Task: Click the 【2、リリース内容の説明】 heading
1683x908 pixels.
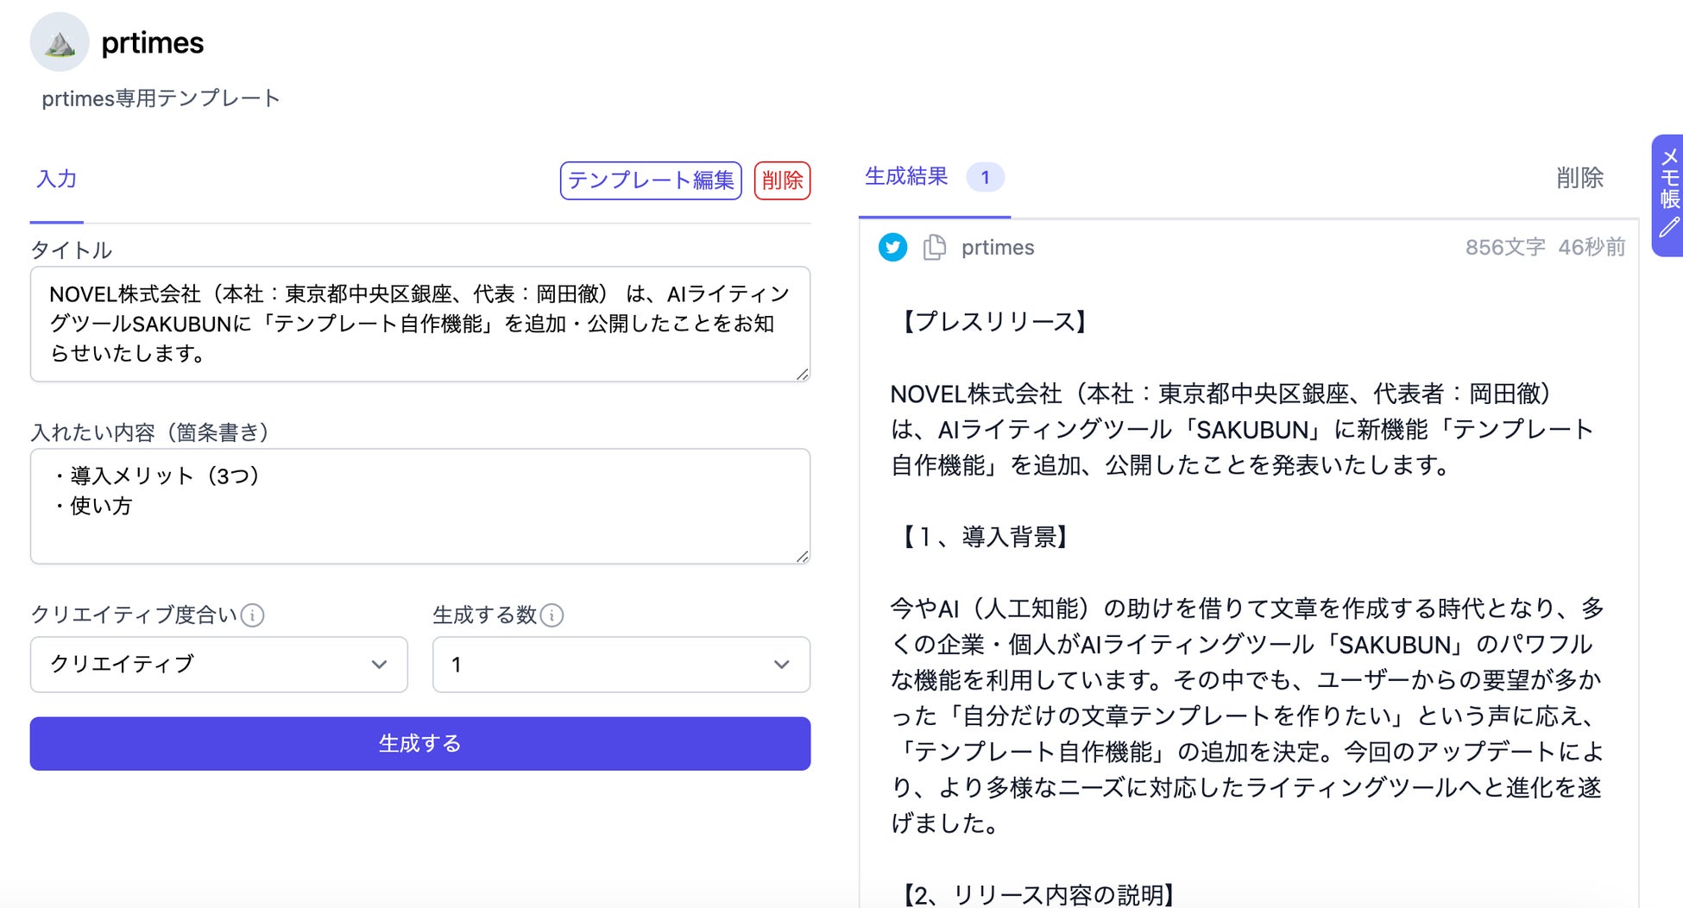Action: pyautogui.click(x=1037, y=894)
